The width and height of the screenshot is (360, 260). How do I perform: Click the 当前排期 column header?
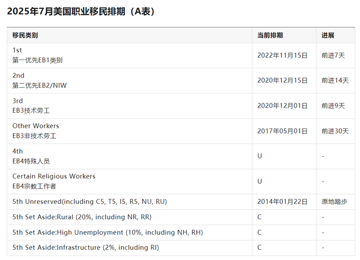[x=270, y=35]
